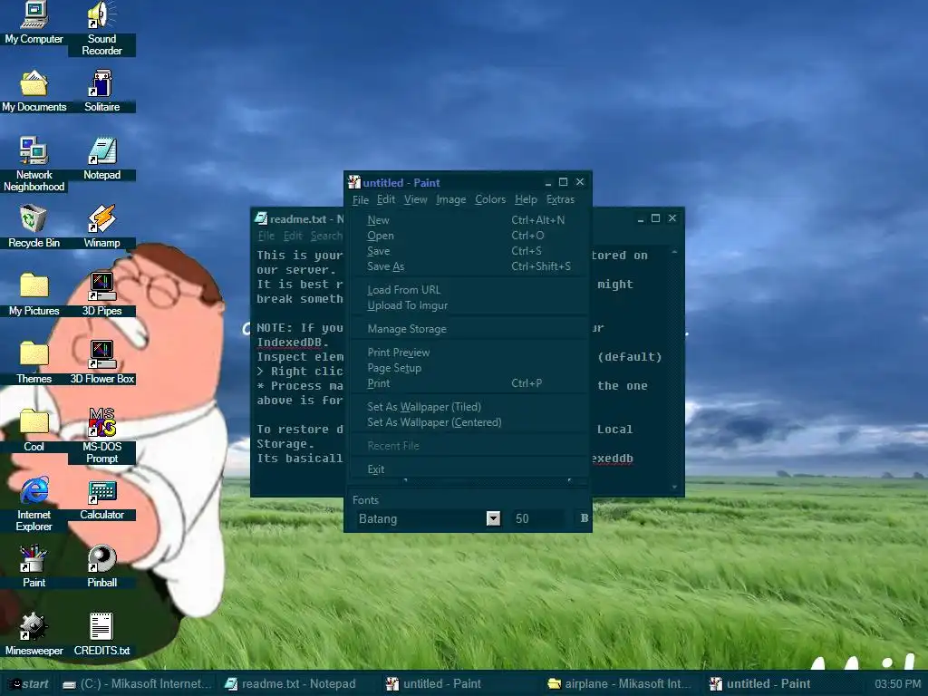Open the Image menu in Paint
This screenshot has height=696, width=928.
451,200
